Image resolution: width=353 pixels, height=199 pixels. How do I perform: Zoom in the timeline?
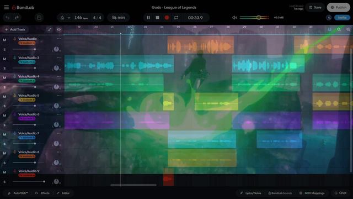point(348,29)
